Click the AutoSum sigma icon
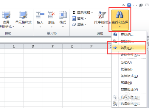 pyautogui.click(x=74, y=12)
